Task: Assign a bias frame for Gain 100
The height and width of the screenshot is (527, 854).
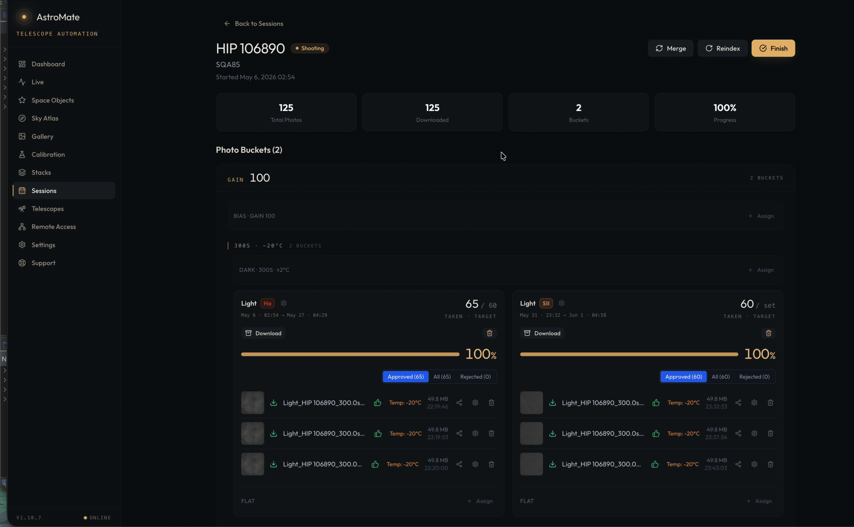Action: (761, 216)
